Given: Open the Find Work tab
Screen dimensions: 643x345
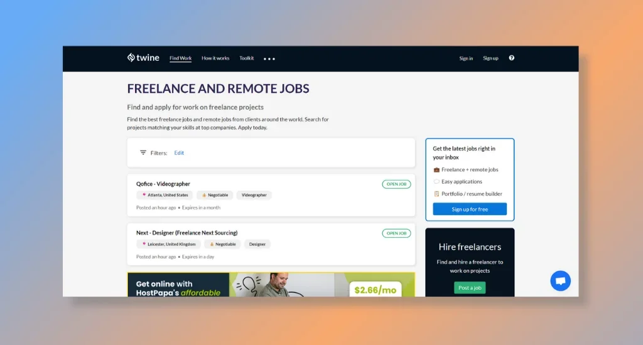Looking at the screenshot, I should tap(180, 58).
